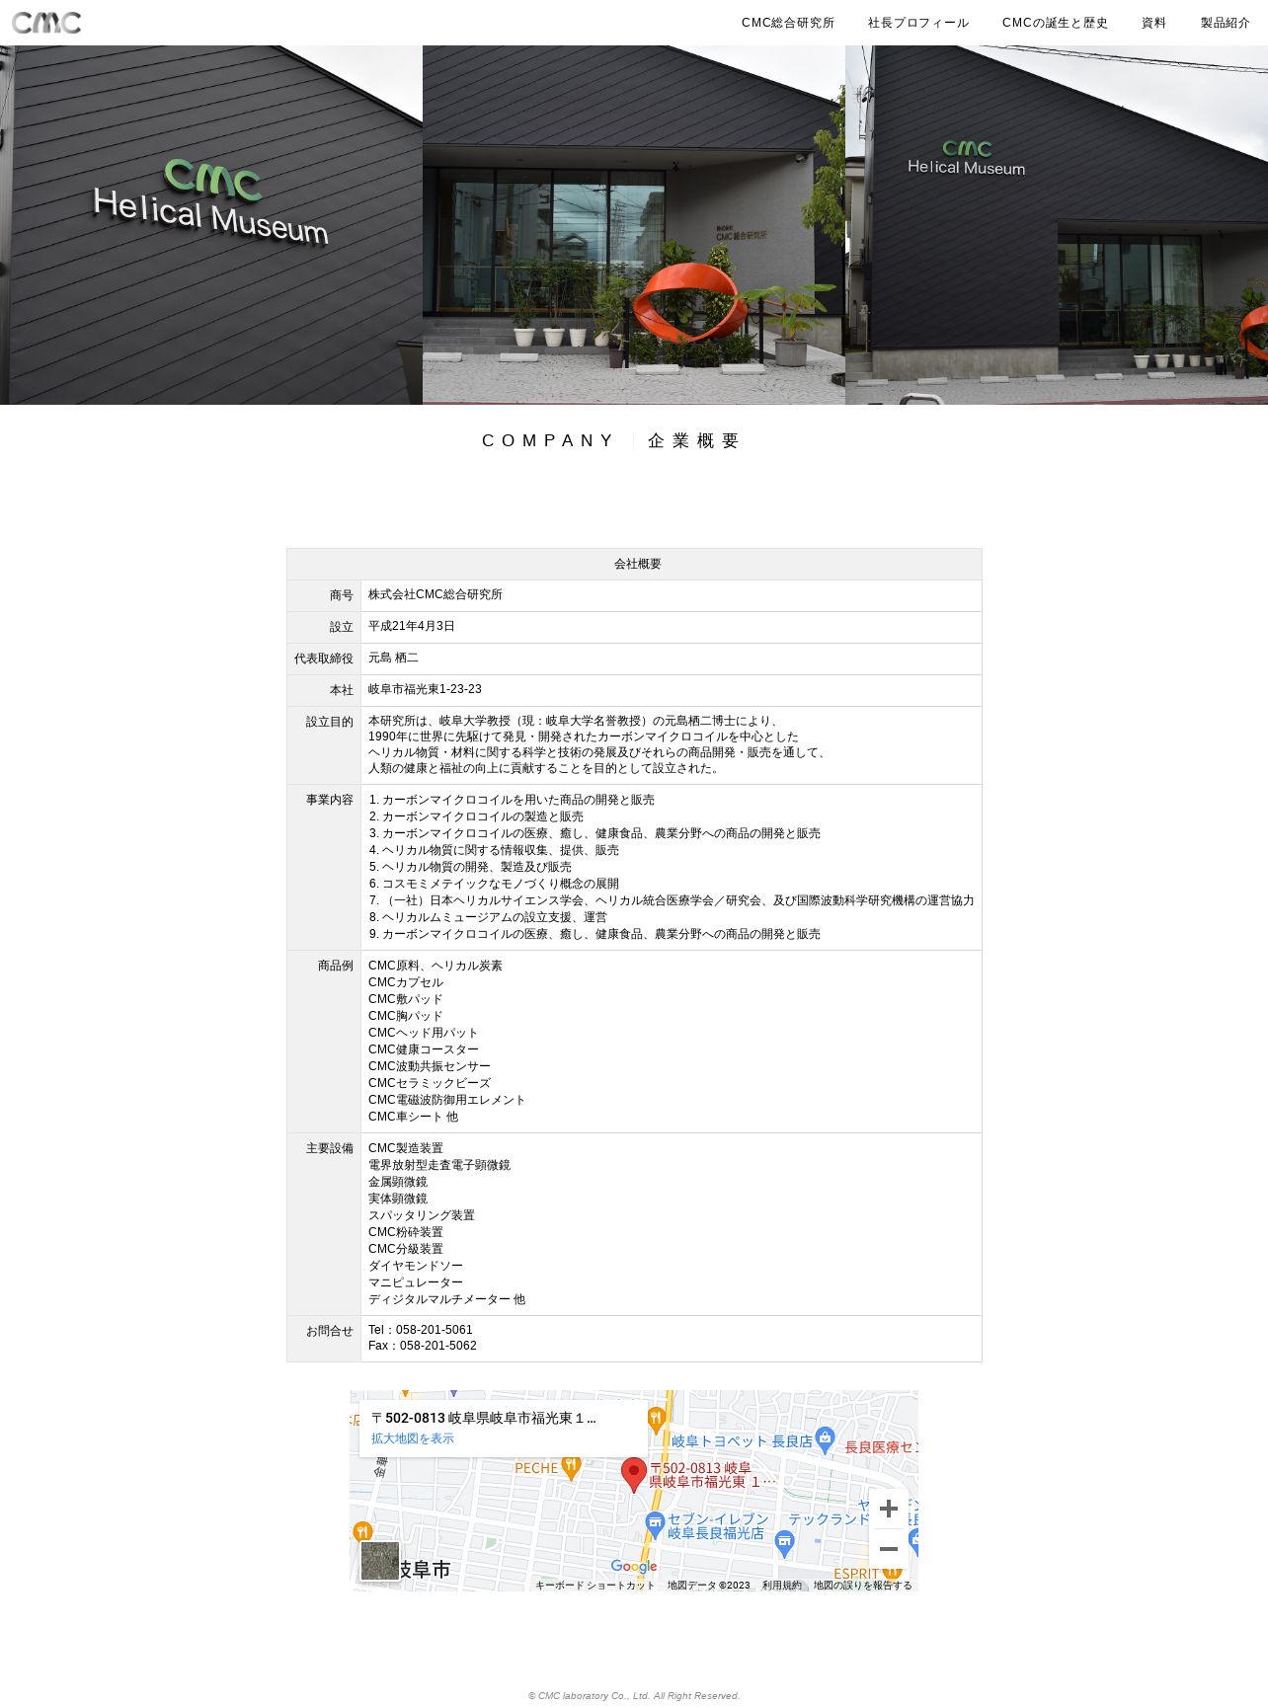Switch map to satellite view thumbnail
Screen dimensions: 1268x1707
tap(379, 1561)
